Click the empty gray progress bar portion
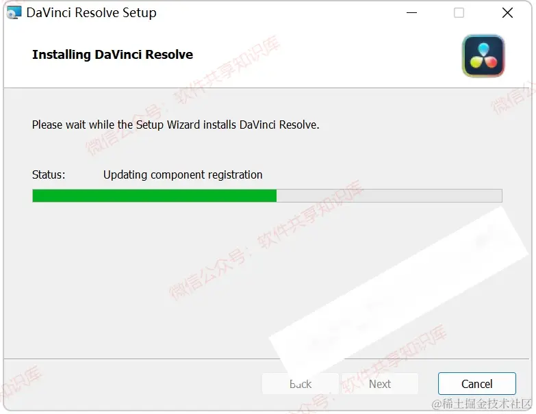Image resolution: width=536 pixels, height=414 pixels. click(x=390, y=196)
